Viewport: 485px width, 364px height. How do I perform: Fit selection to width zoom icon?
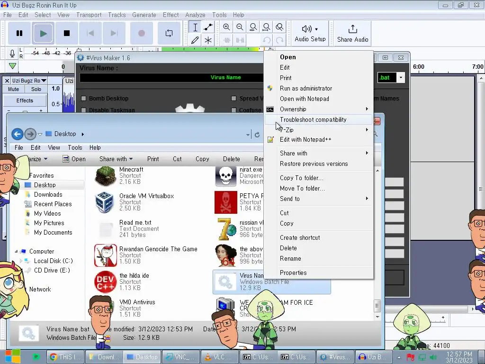(253, 27)
